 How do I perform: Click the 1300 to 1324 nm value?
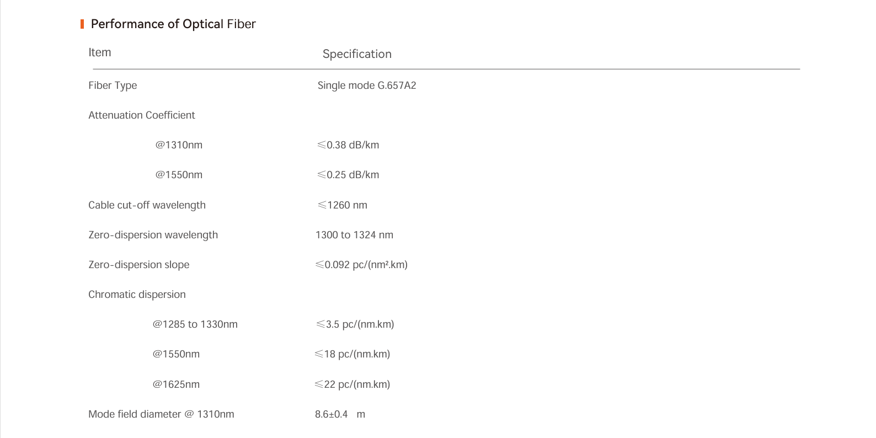[354, 235]
